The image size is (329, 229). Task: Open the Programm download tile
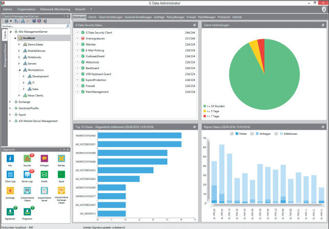27,212
